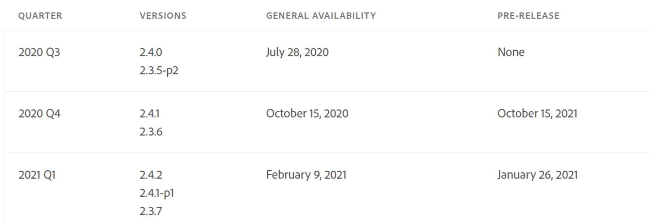Image resolution: width=650 pixels, height=220 pixels.
Task: Click the February 9, 2021 availability date
Action: tap(306, 175)
